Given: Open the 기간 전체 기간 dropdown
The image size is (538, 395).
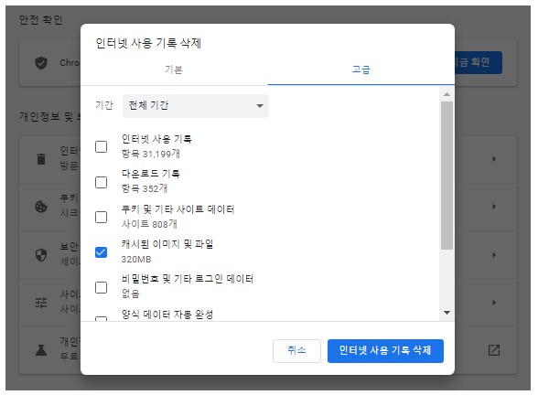Looking at the screenshot, I should click(196, 106).
